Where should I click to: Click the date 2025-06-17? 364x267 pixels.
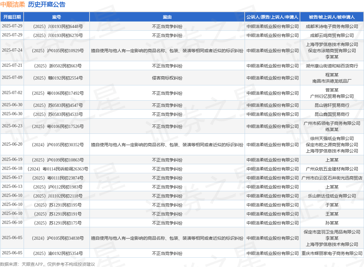click(x=12, y=178)
